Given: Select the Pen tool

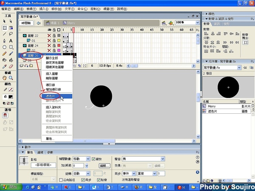Looking at the screenshot, I should 4,41.
